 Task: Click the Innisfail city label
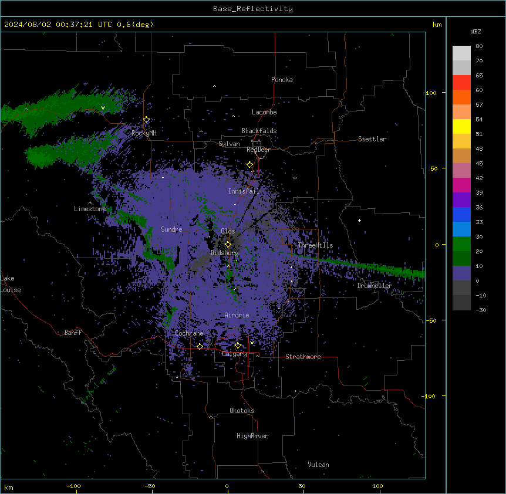[x=244, y=191]
